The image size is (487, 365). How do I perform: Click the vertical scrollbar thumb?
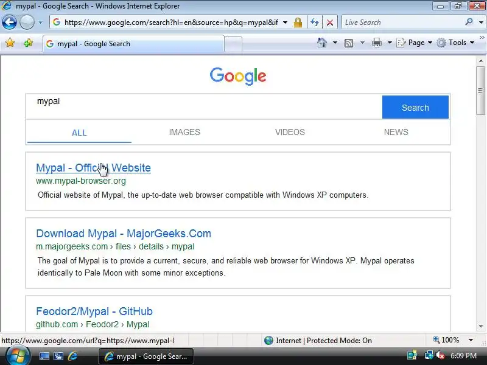coord(480,90)
